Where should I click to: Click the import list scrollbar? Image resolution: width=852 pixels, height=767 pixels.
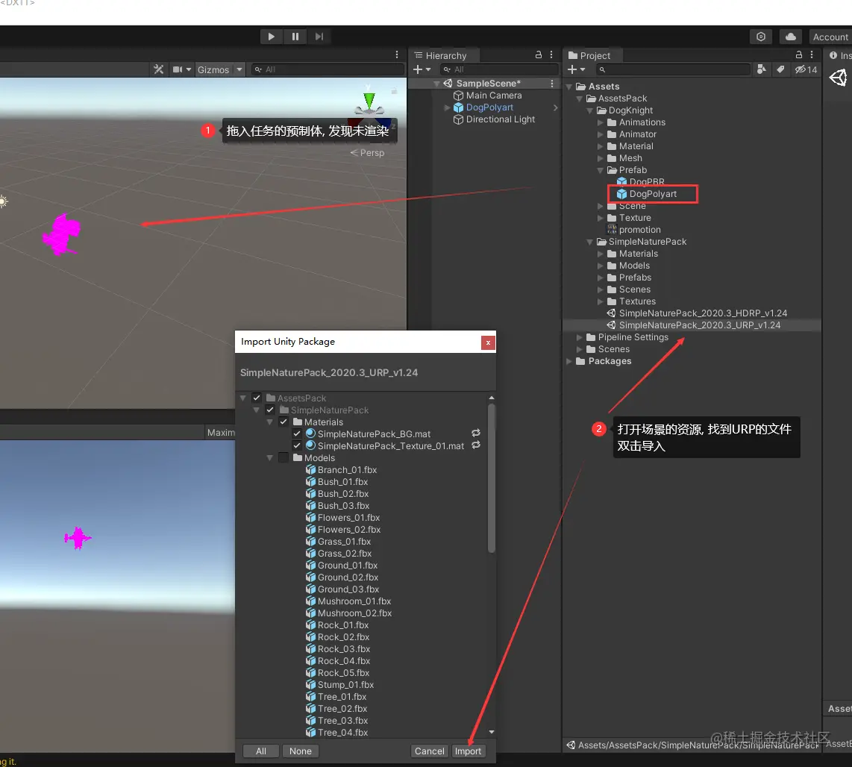(491, 478)
